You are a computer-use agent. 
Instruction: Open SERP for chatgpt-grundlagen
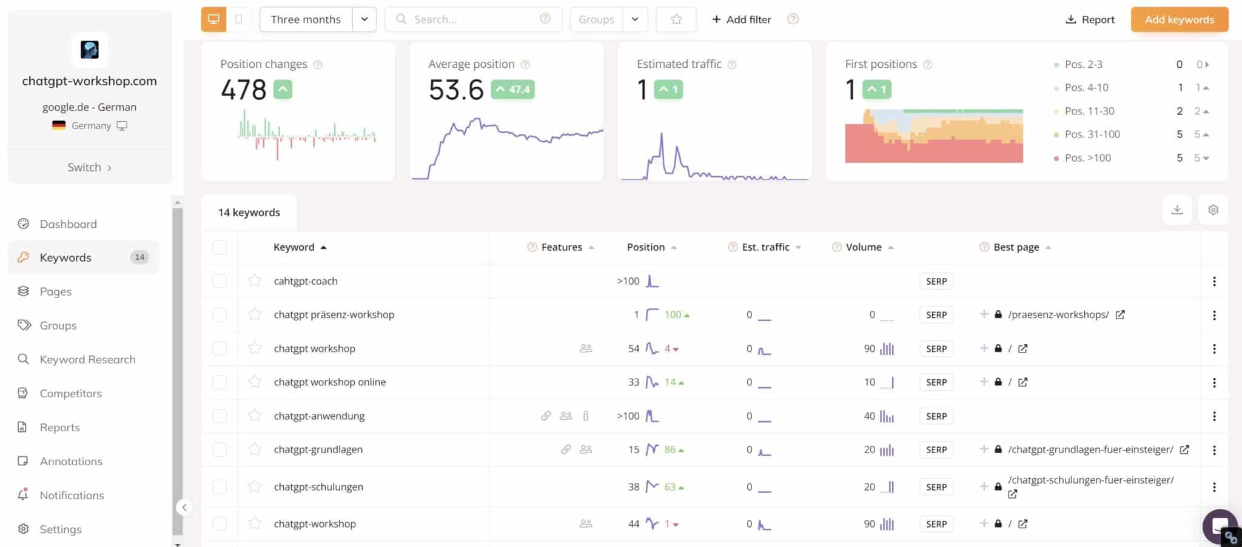click(936, 449)
